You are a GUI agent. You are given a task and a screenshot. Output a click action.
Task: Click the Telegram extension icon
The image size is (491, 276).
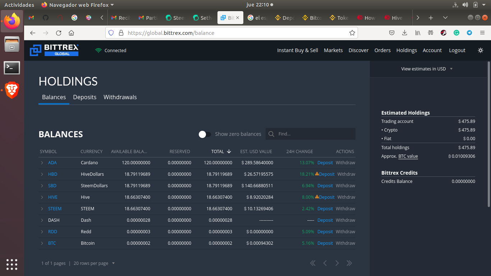pyautogui.click(x=469, y=33)
